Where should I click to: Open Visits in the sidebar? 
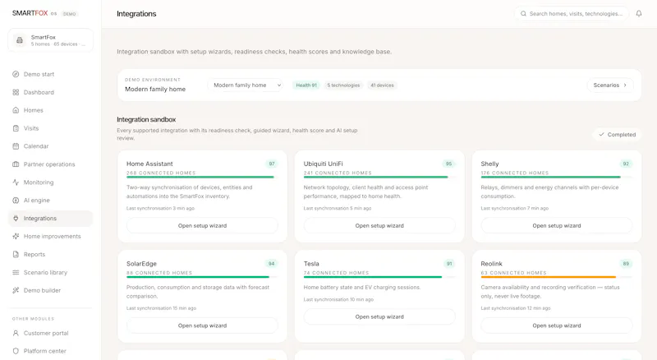click(50, 128)
